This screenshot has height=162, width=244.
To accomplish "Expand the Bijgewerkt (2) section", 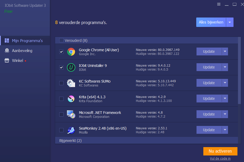I will pos(146,141).
